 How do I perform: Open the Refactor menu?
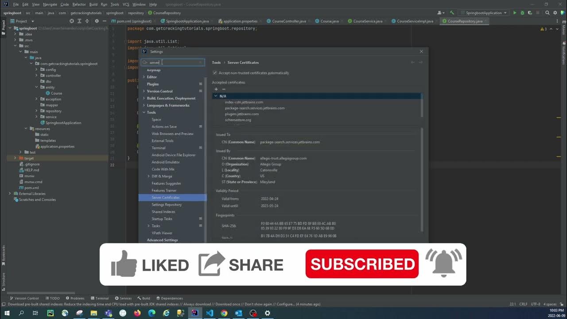point(79,4)
